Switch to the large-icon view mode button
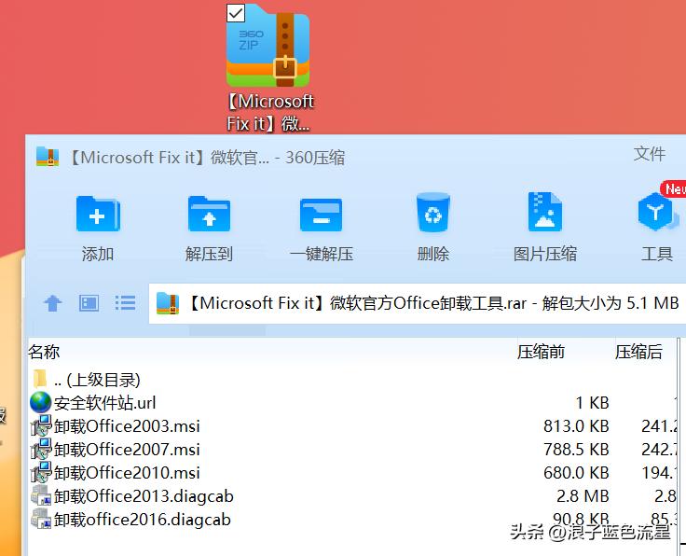This screenshot has height=556, width=686. 89,303
